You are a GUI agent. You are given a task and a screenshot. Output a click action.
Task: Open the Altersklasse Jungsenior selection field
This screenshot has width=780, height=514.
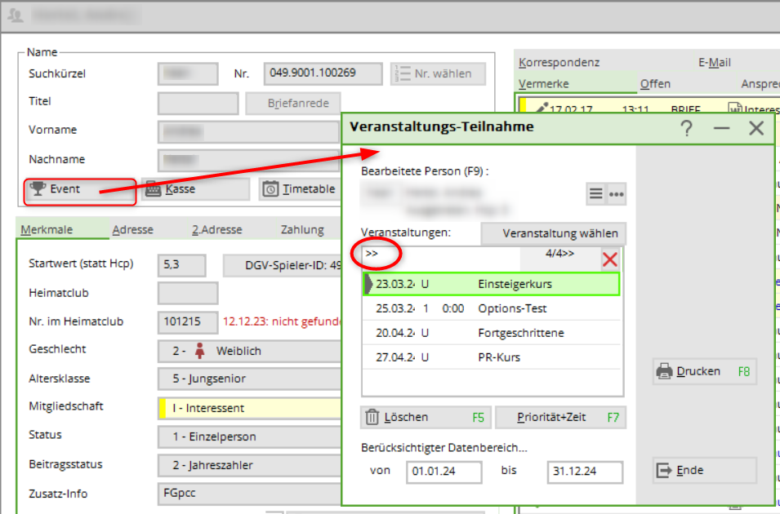(x=249, y=379)
